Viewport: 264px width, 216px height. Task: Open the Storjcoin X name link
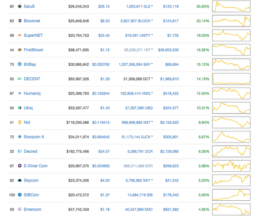click(x=34, y=137)
